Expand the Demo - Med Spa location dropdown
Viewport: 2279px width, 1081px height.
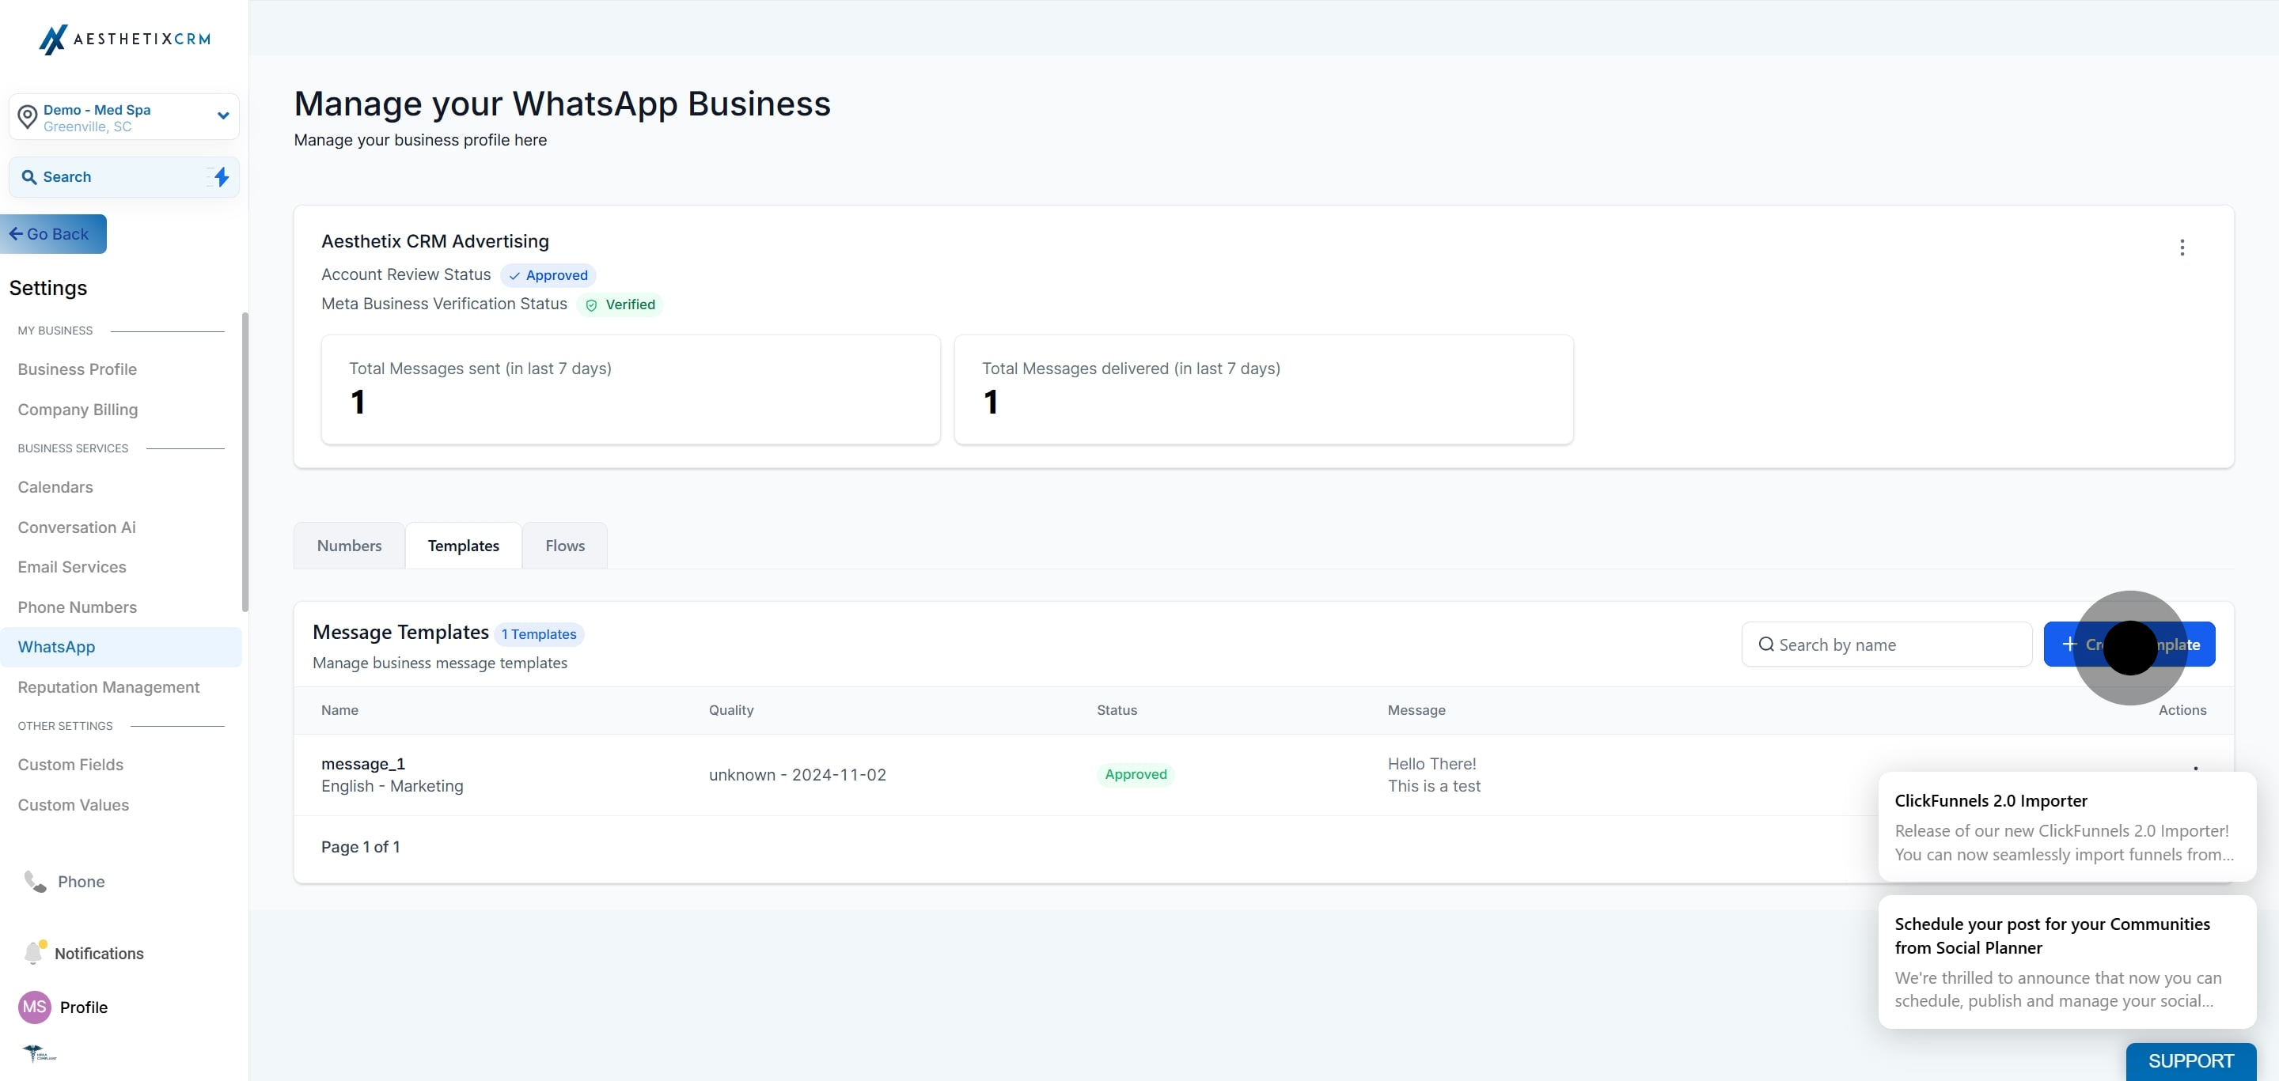coord(223,115)
